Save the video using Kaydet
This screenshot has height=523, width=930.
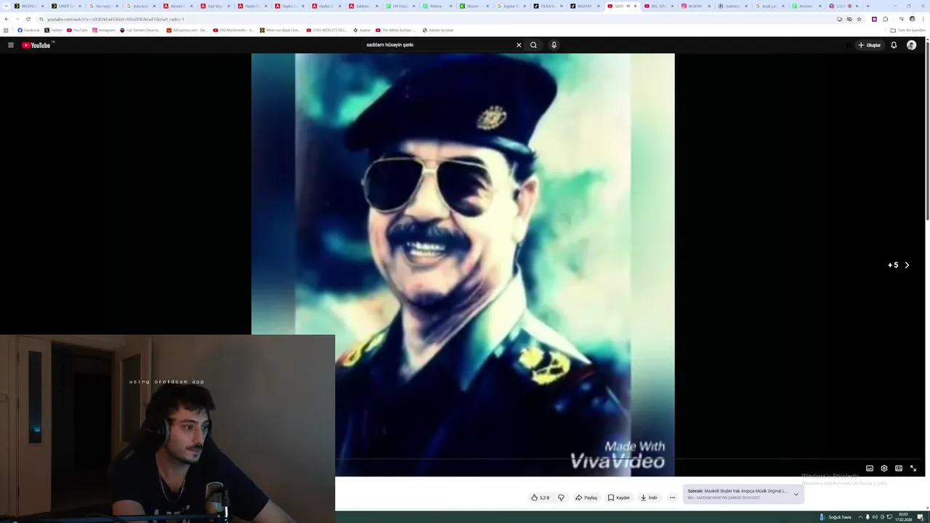pos(619,498)
